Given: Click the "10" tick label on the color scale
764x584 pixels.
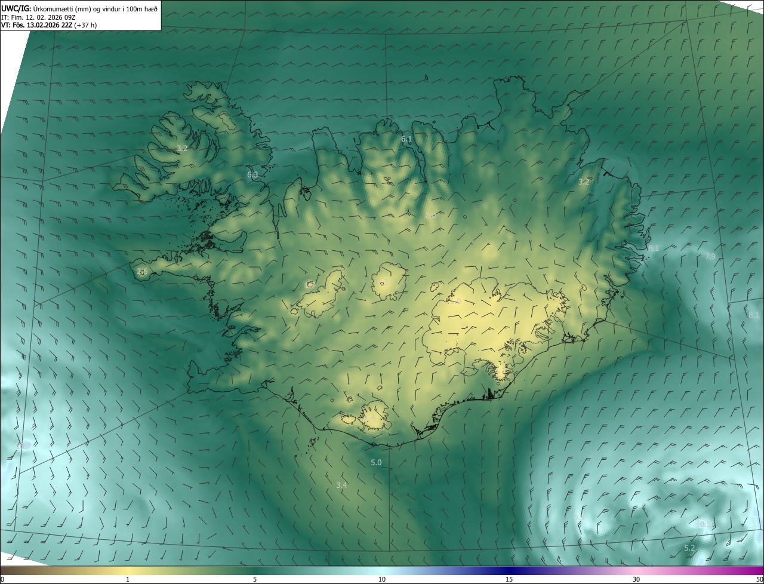Looking at the screenshot, I should point(382,579).
